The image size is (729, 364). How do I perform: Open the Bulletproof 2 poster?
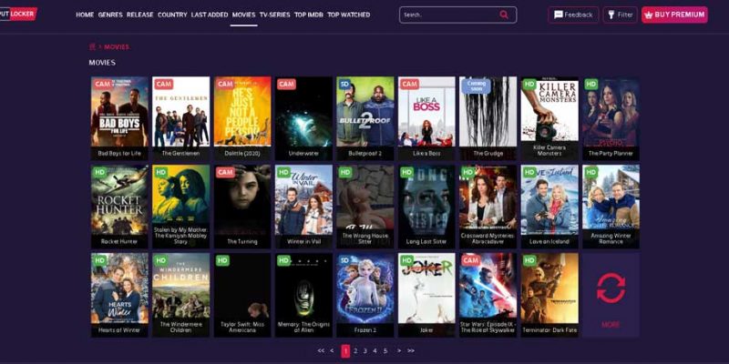pos(365,118)
